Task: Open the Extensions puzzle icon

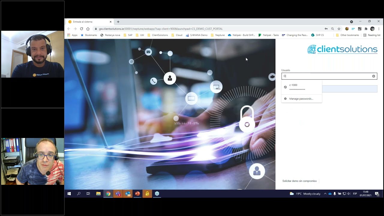Action: (x=366, y=29)
